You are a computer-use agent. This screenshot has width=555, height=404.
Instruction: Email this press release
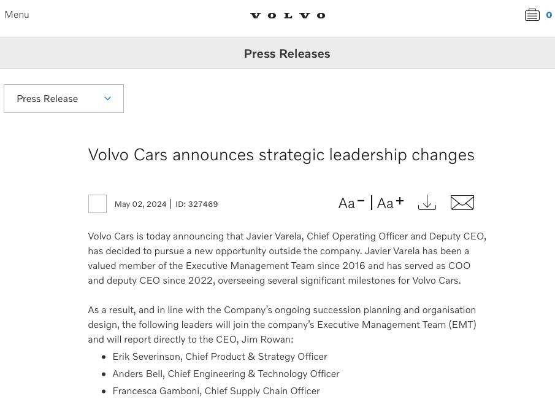(x=462, y=203)
